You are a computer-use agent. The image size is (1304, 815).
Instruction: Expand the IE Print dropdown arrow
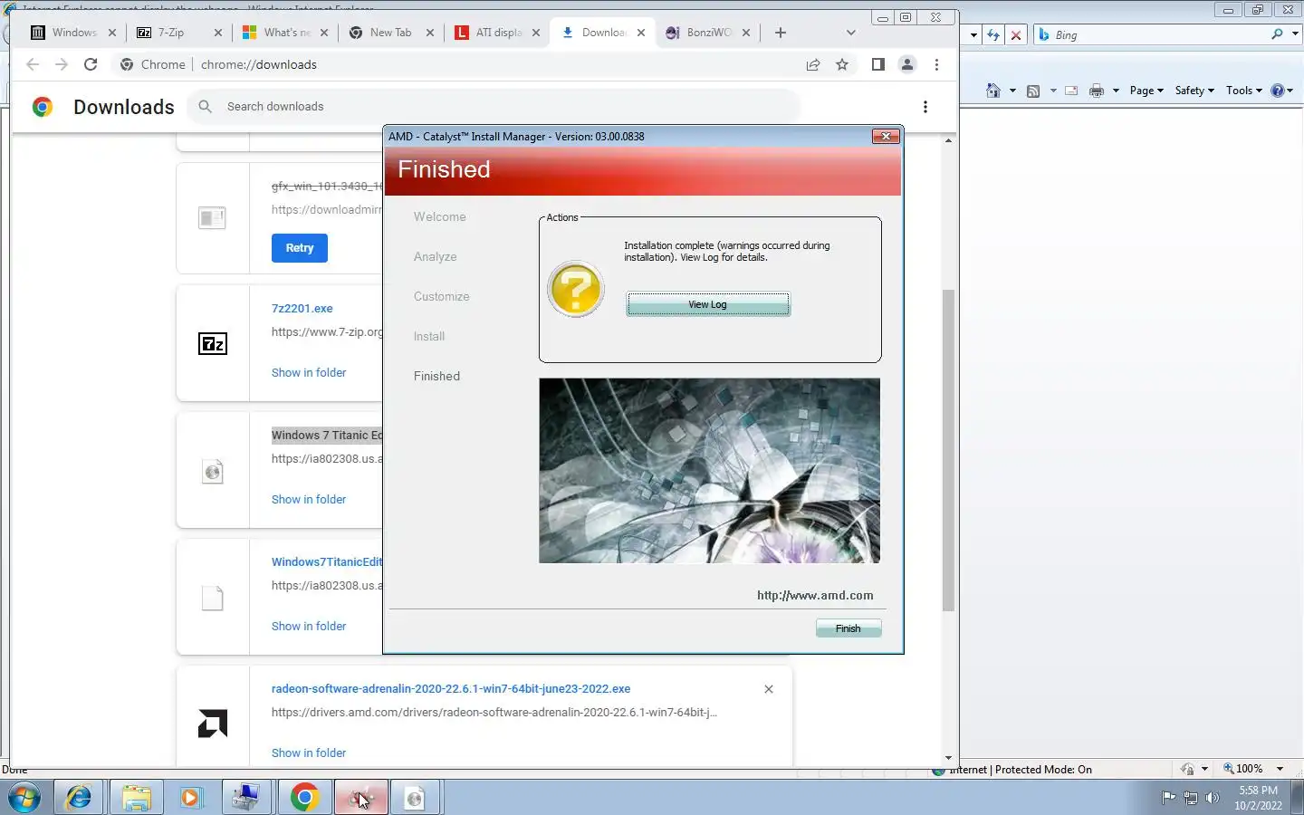tap(1116, 91)
